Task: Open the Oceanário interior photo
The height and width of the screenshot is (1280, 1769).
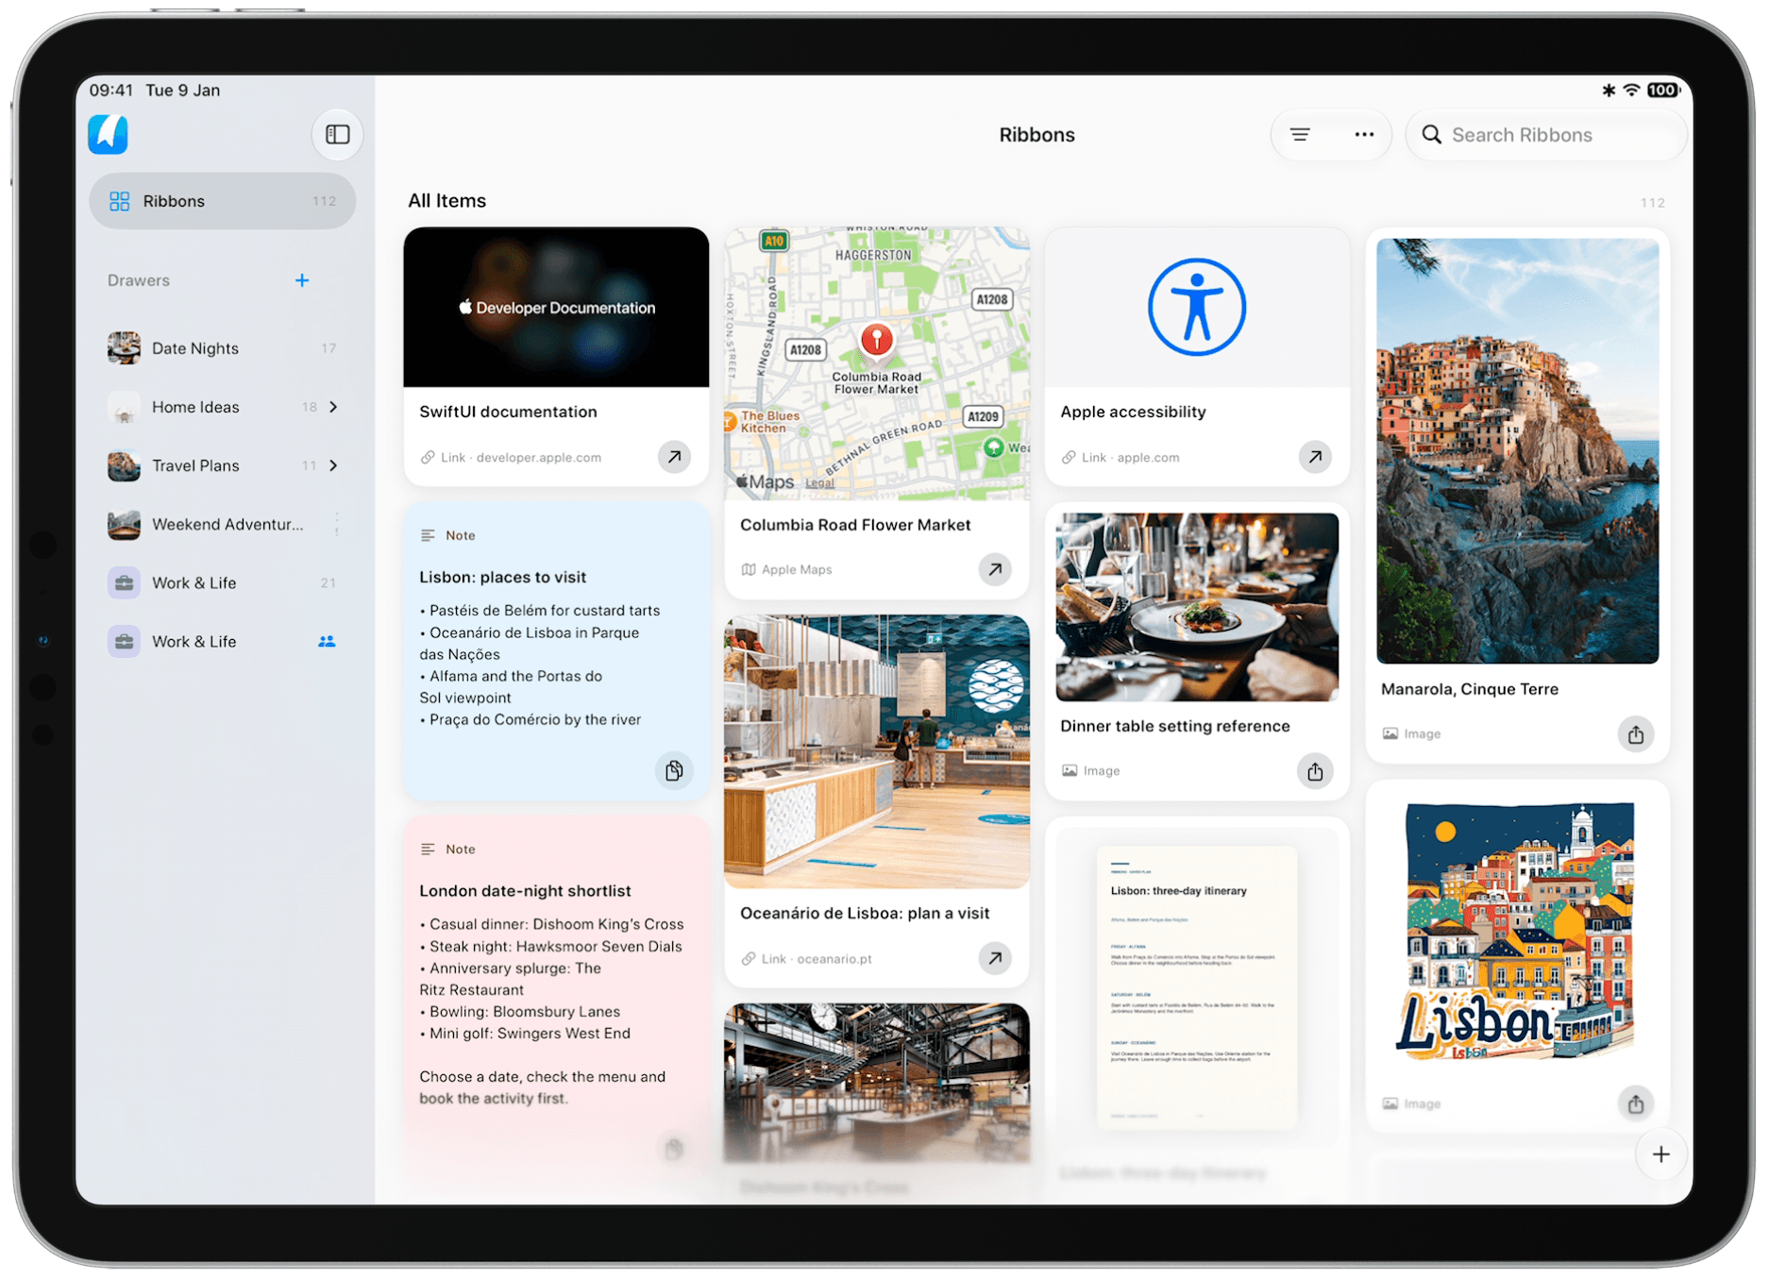Action: click(877, 751)
